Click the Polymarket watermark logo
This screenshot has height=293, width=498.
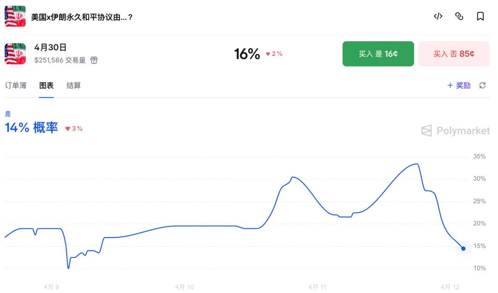(x=456, y=131)
